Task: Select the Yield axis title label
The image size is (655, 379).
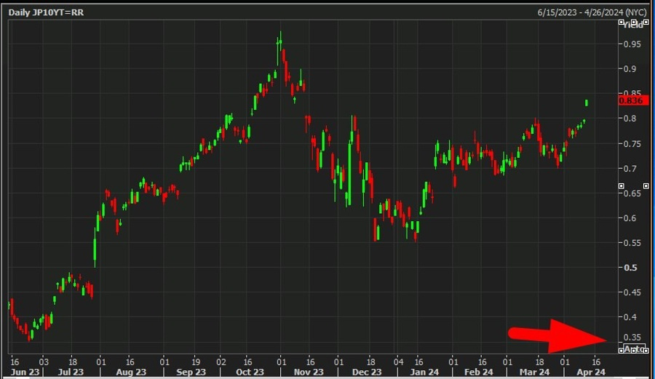Action: 633,25
